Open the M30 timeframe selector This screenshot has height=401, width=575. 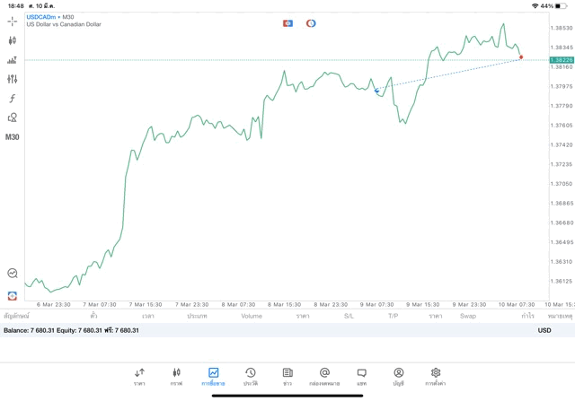pyautogui.click(x=12, y=137)
